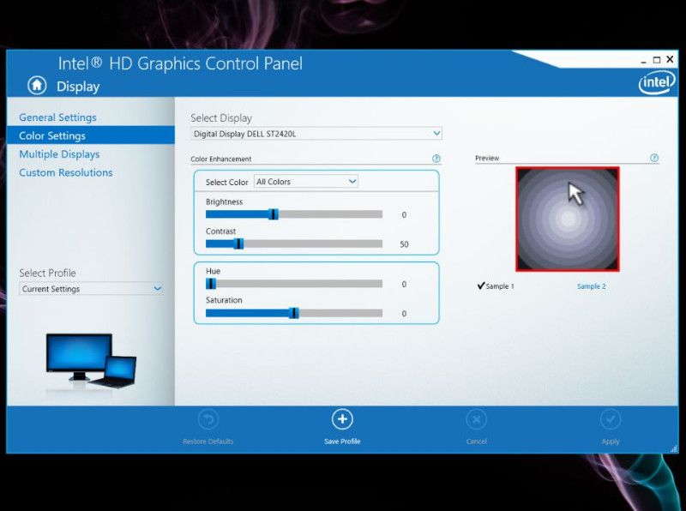Select Sample 1 preview option
Viewport: 686px width, 511px height.
coord(496,286)
